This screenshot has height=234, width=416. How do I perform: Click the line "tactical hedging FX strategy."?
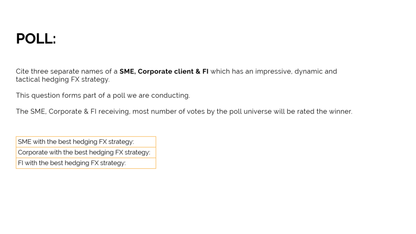pyautogui.click(x=63, y=80)
